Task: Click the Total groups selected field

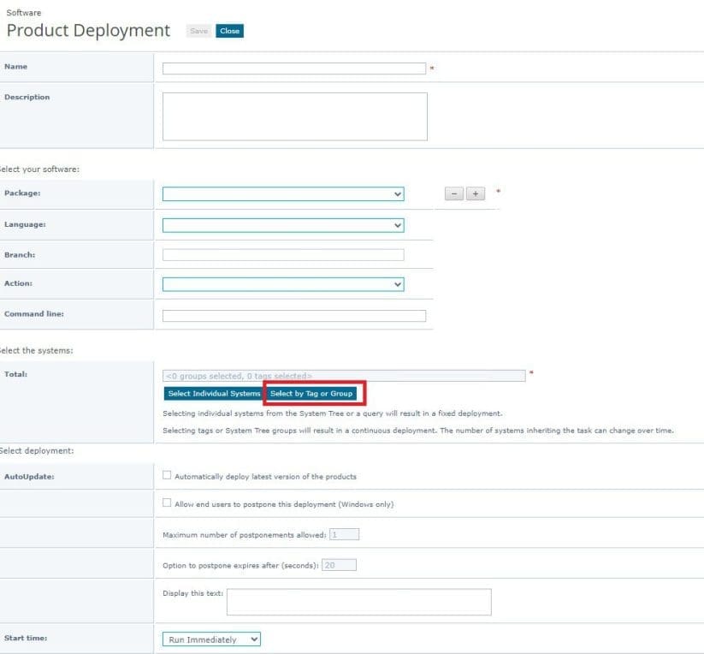Action: point(343,376)
